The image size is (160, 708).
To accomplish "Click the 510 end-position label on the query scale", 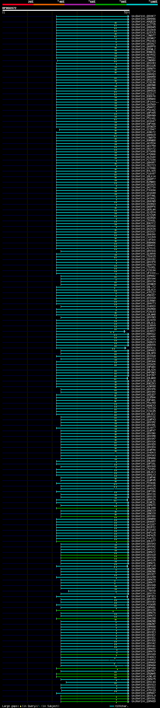I will point(126,12).
